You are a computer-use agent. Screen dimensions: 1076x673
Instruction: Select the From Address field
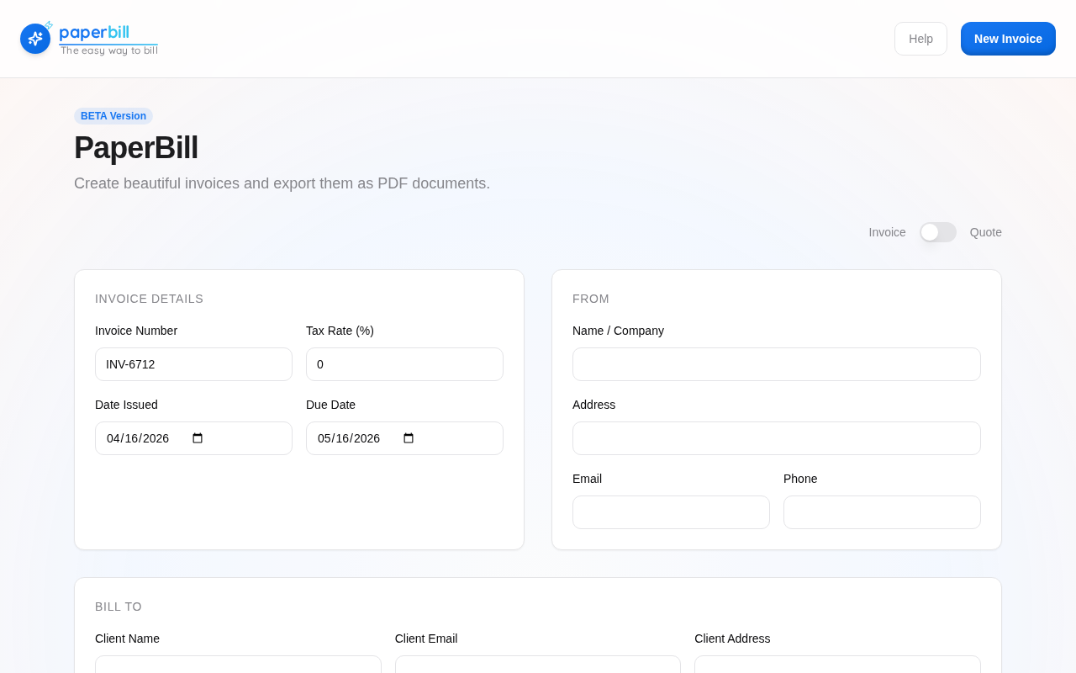tap(776, 438)
